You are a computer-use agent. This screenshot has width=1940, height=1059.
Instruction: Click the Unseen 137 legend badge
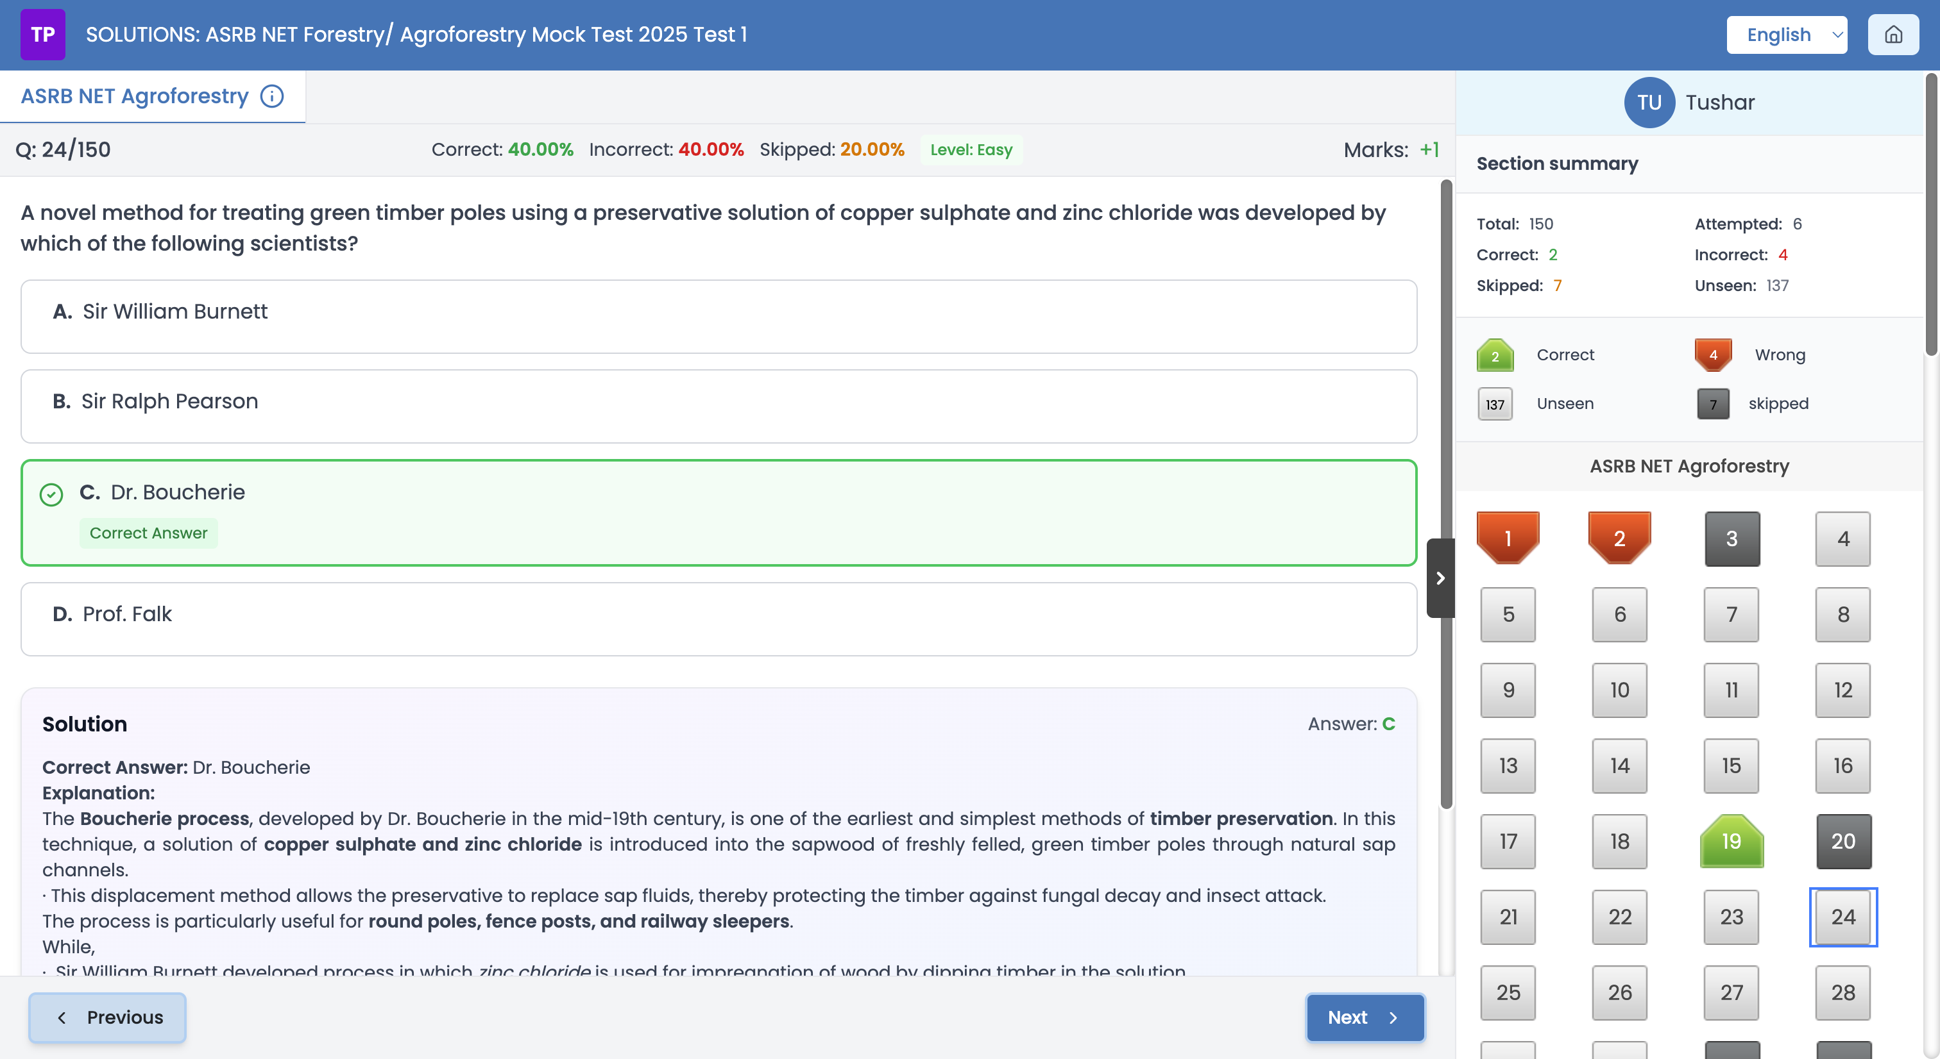(1495, 403)
